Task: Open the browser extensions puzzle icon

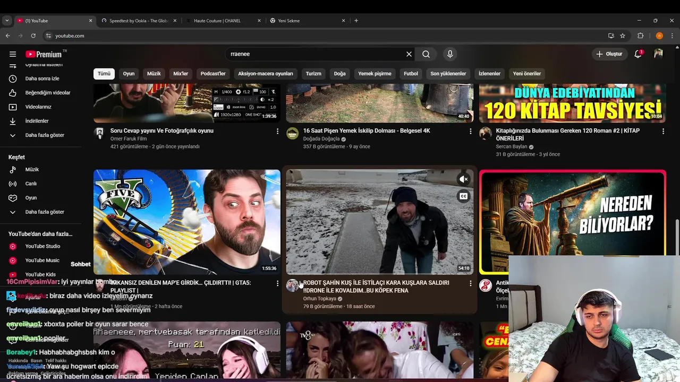Action: pyautogui.click(x=641, y=36)
